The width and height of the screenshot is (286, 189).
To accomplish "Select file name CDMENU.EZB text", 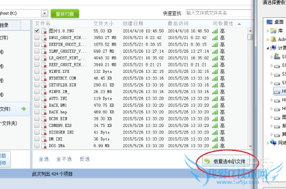I will (x=60, y=126).
